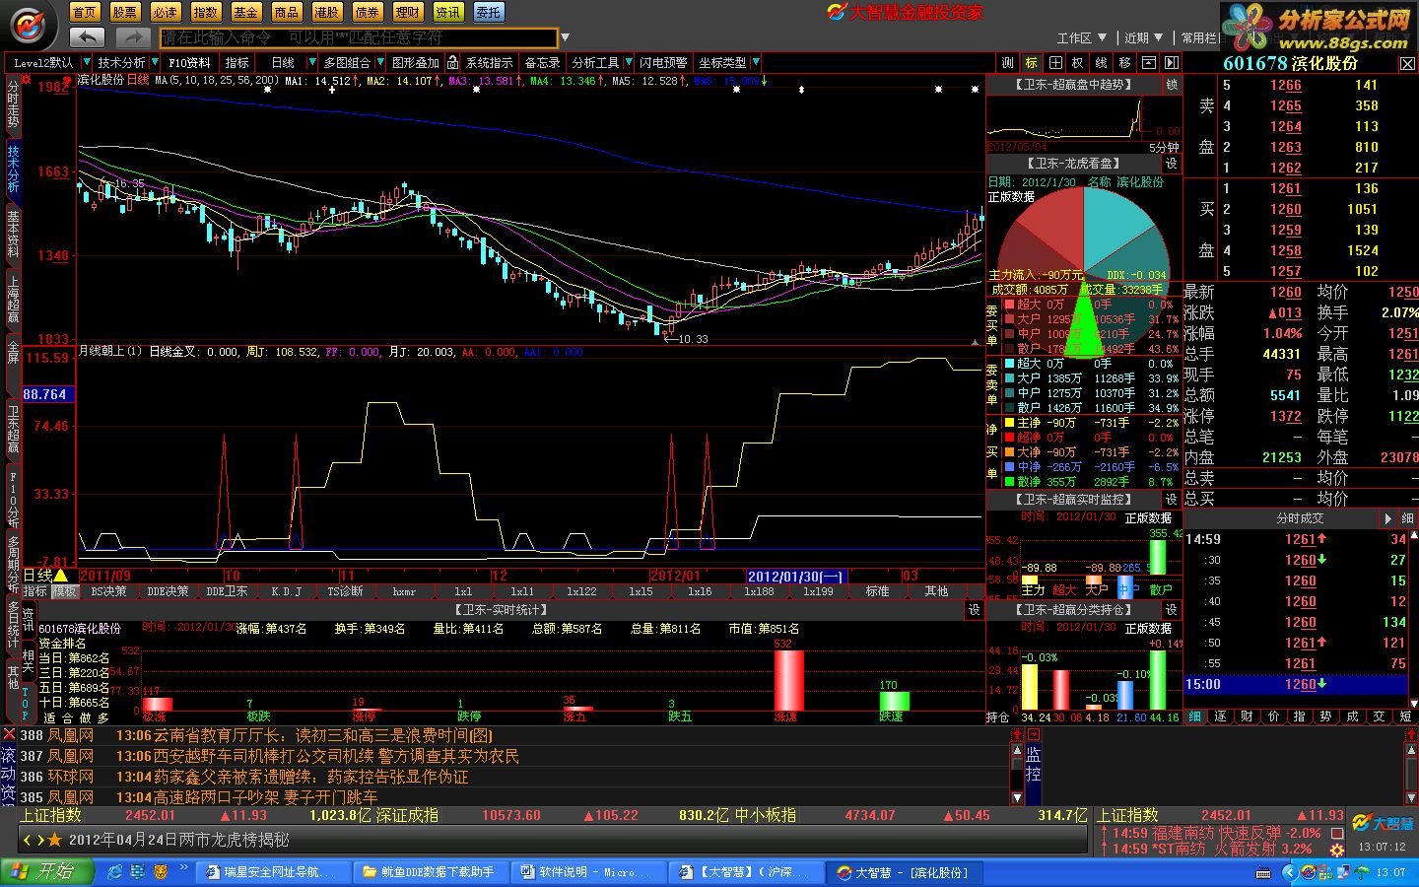Open the 资讯 news menu
The height and width of the screenshot is (887, 1419).
click(448, 12)
